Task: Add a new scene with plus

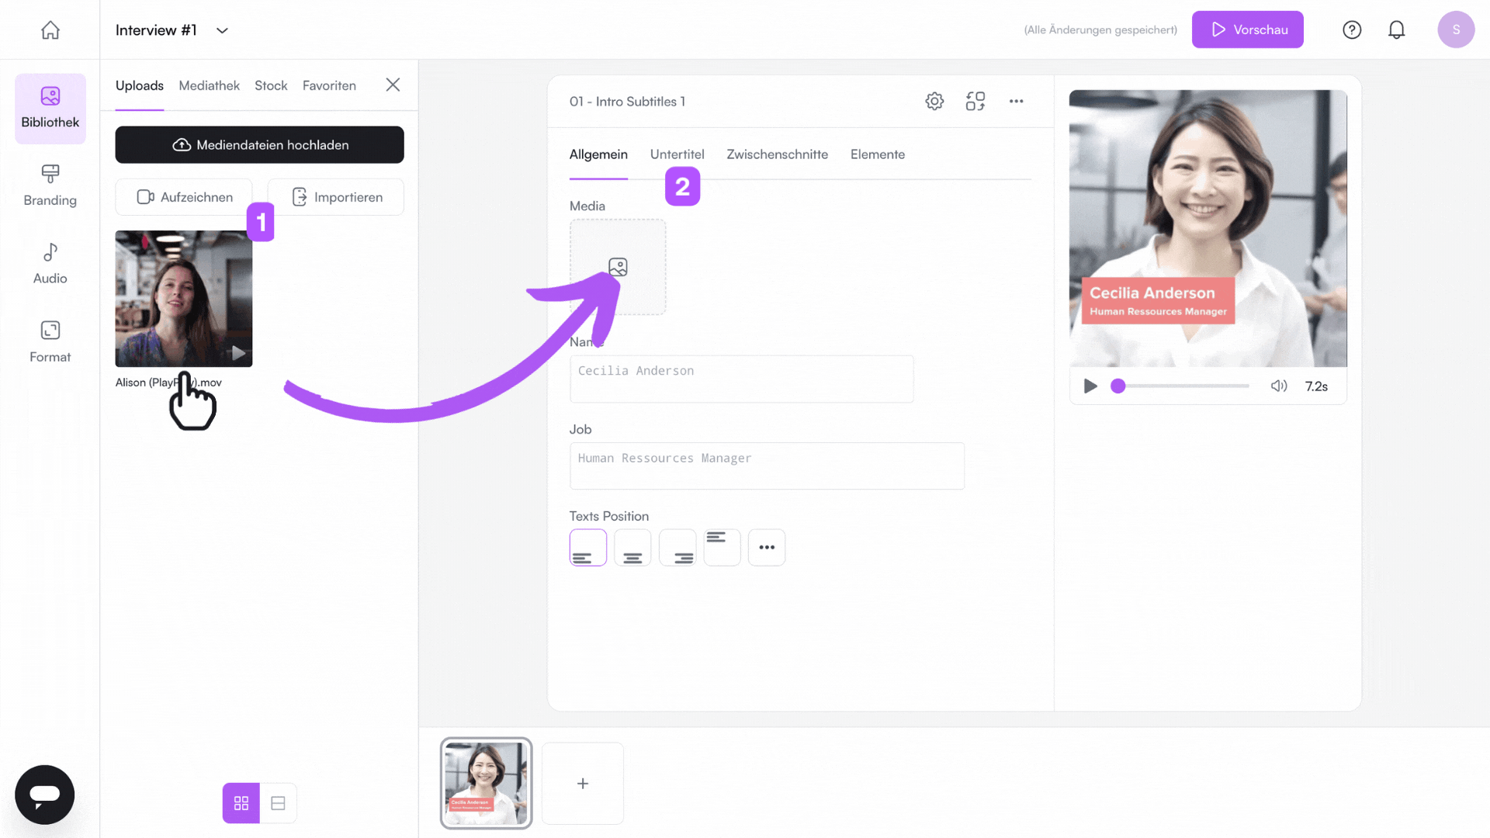Action: (583, 784)
